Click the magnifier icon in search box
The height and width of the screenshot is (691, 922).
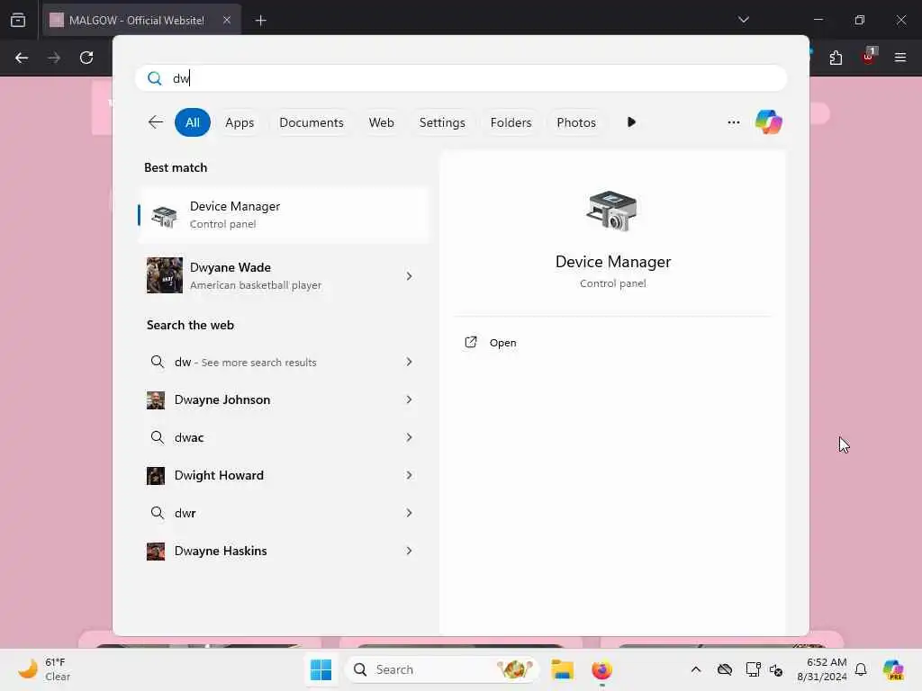(x=155, y=78)
